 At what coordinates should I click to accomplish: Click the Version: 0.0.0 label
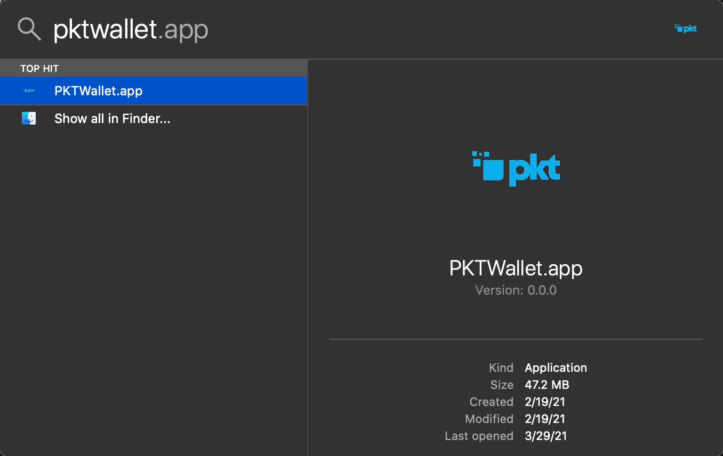[516, 290]
